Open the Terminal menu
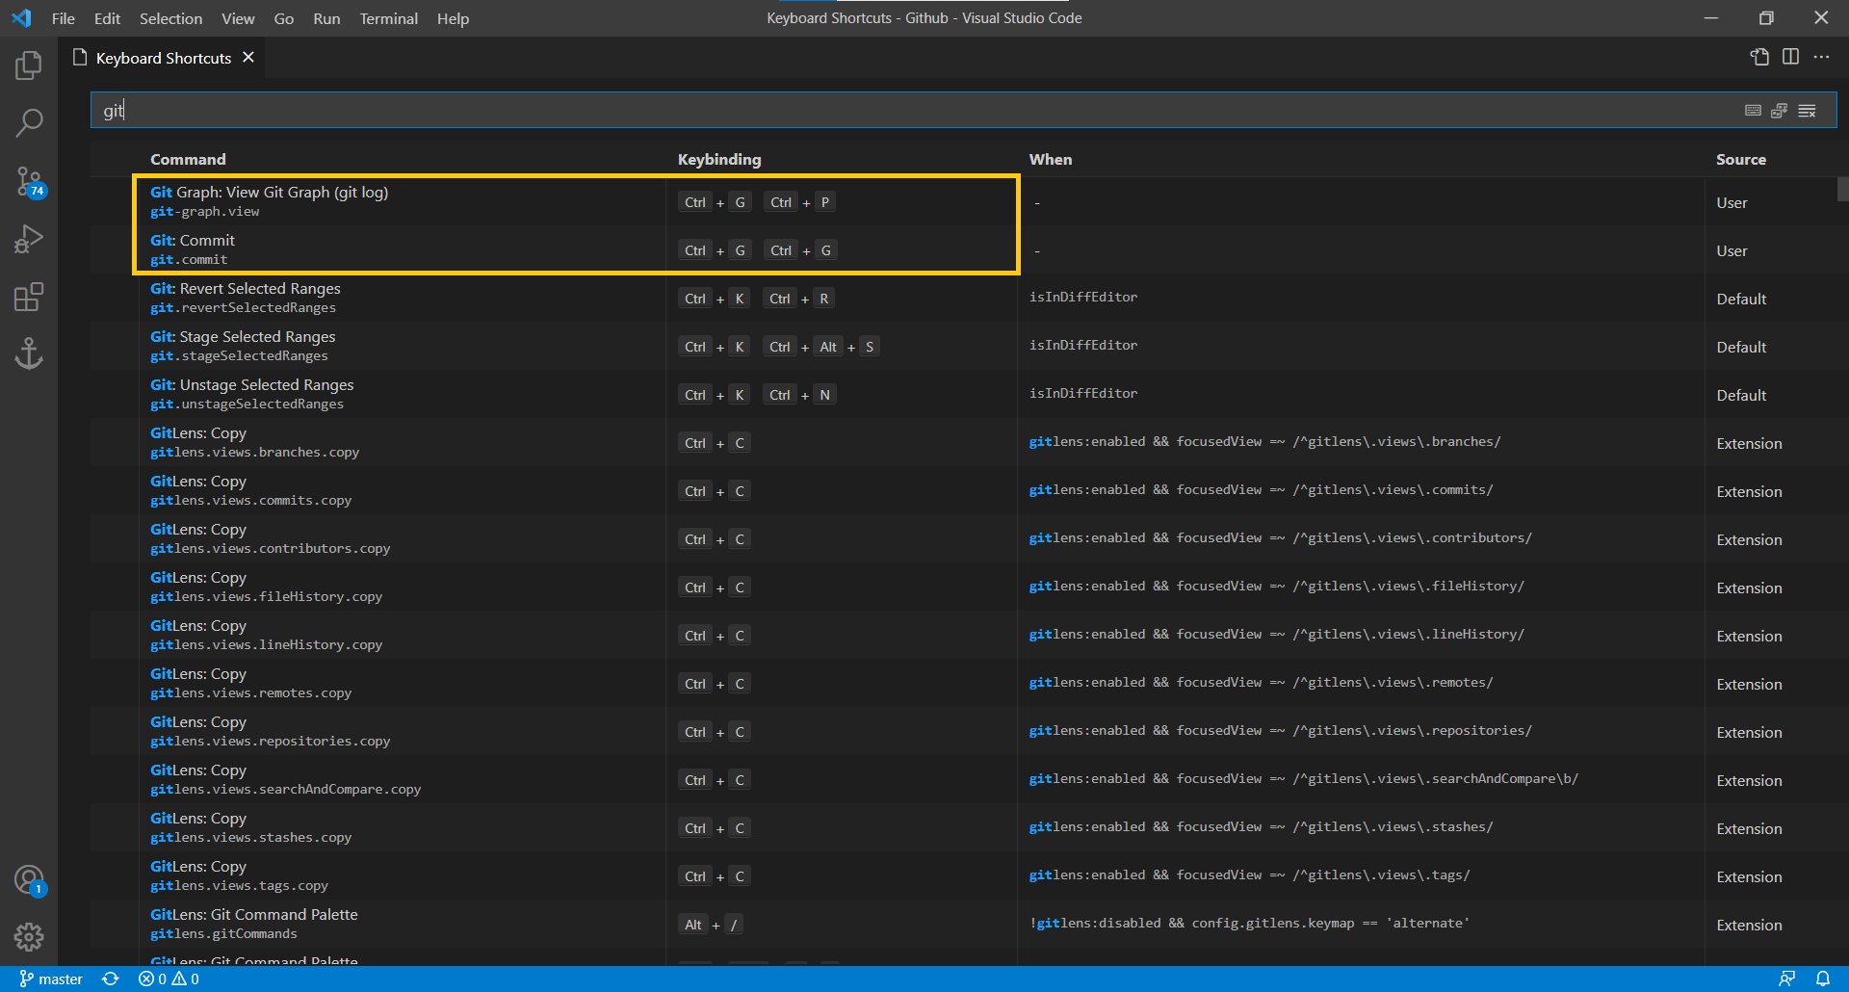Viewport: 1849px width, 992px height. point(388,18)
